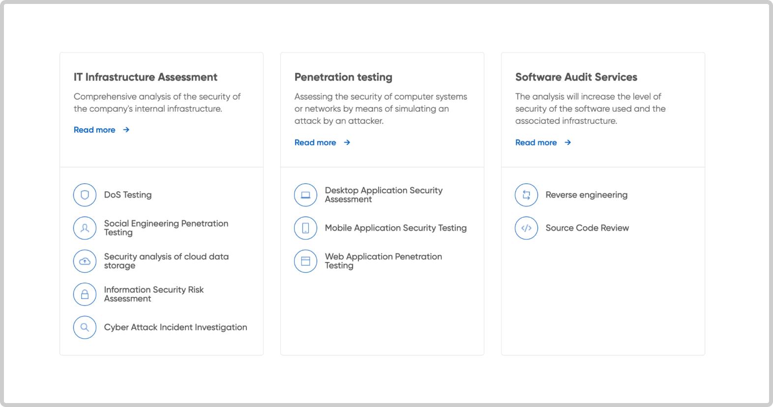Image resolution: width=773 pixels, height=407 pixels.
Task: Select the Reverse engineering arrows icon
Action: (x=526, y=195)
